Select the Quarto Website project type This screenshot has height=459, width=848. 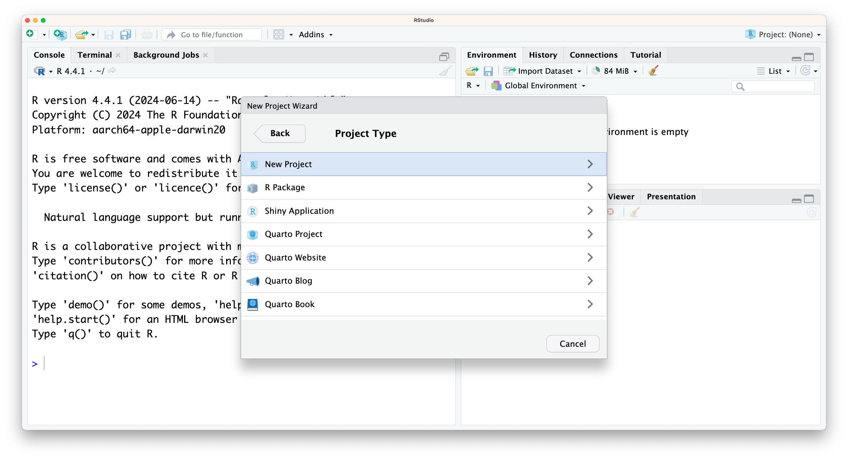pyautogui.click(x=424, y=258)
